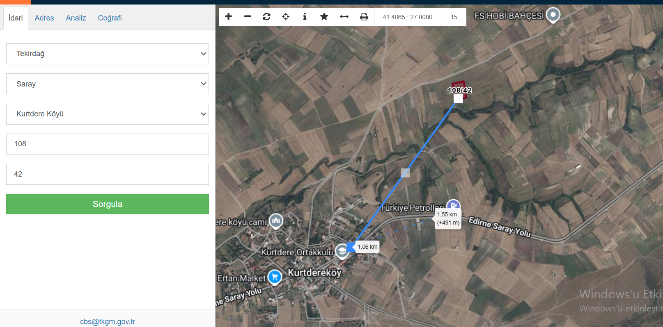Screen dimensions: 663x327
Task: Focus the parcel number field containing 42
Action: (x=108, y=174)
